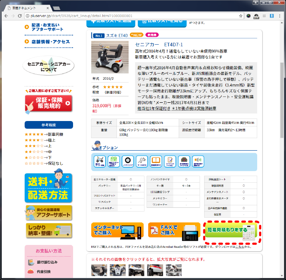Click the open book manual option icon
Viewport: 286px width, 280px height.
point(156,161)
